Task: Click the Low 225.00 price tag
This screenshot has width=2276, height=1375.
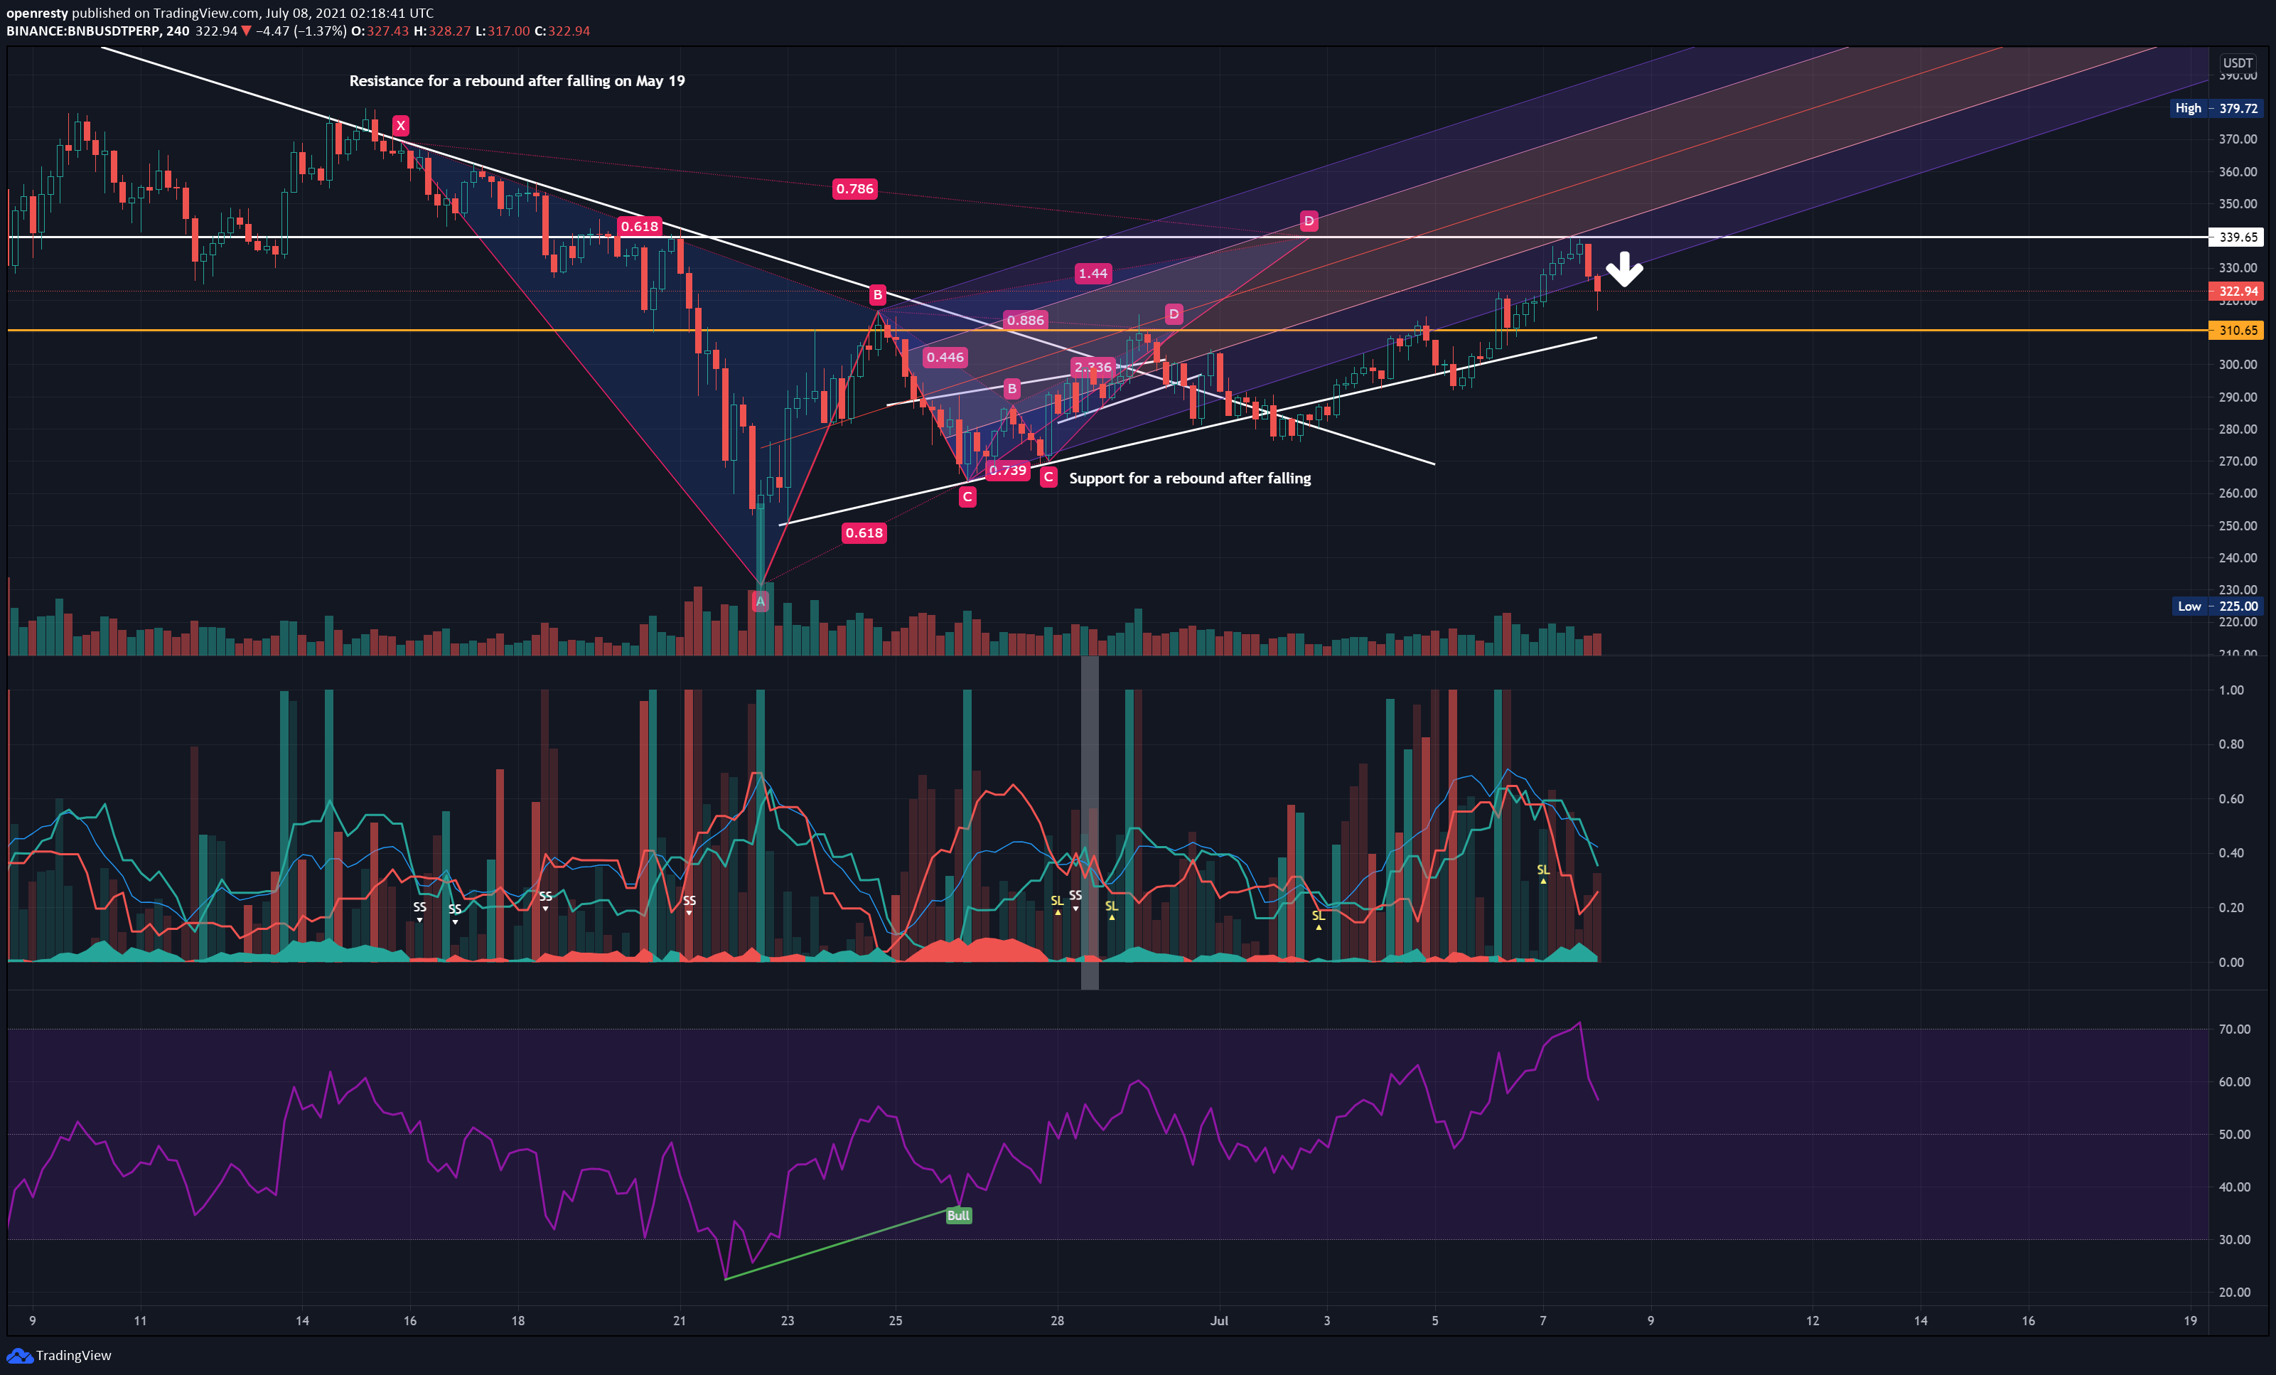Action: [2217, 606]
